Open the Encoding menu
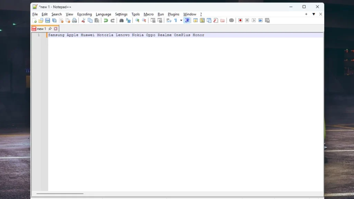The height and width of the screenshot is (199, 354). [84, 14]
